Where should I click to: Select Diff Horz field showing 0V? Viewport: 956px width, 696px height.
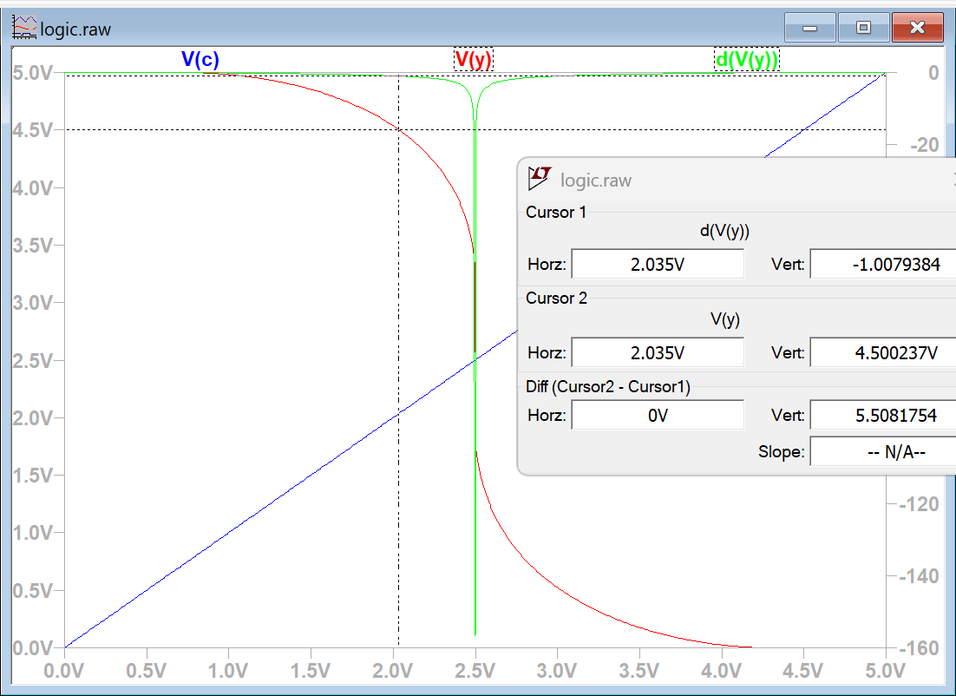coord(658,416)
